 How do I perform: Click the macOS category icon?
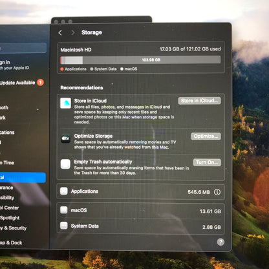[64, 210]
